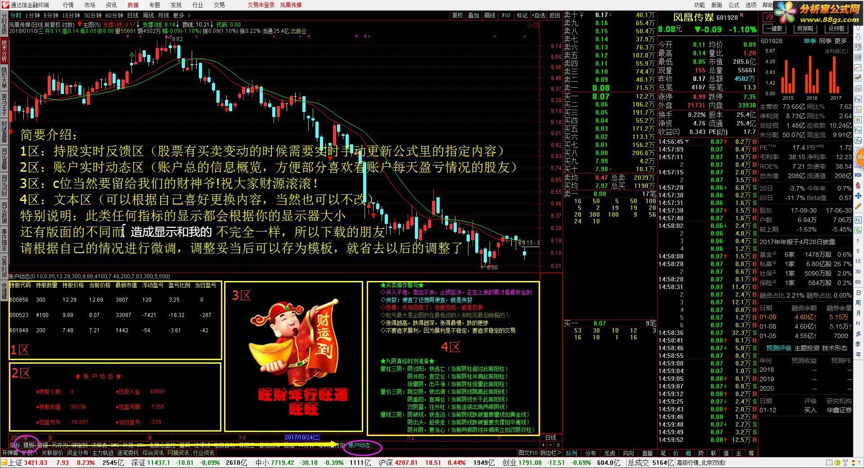Expand the 更多 timeframe dropdown

point(181,15)
